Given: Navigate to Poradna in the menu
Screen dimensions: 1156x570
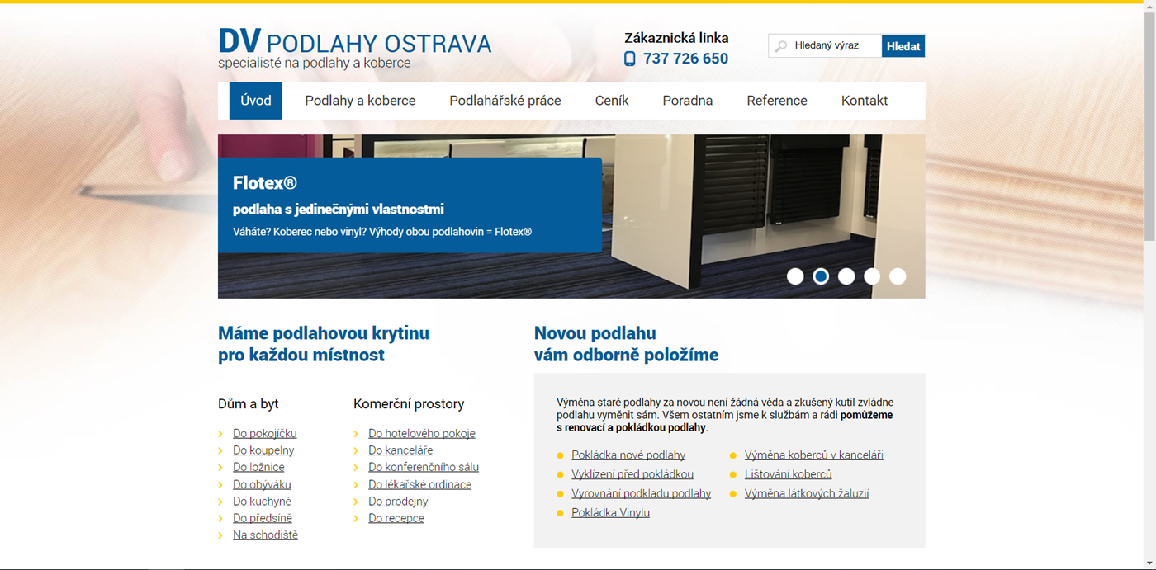Looking at the screenshot, I should pos(688,101).
